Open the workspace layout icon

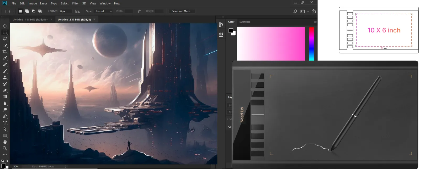click(302, 11)
